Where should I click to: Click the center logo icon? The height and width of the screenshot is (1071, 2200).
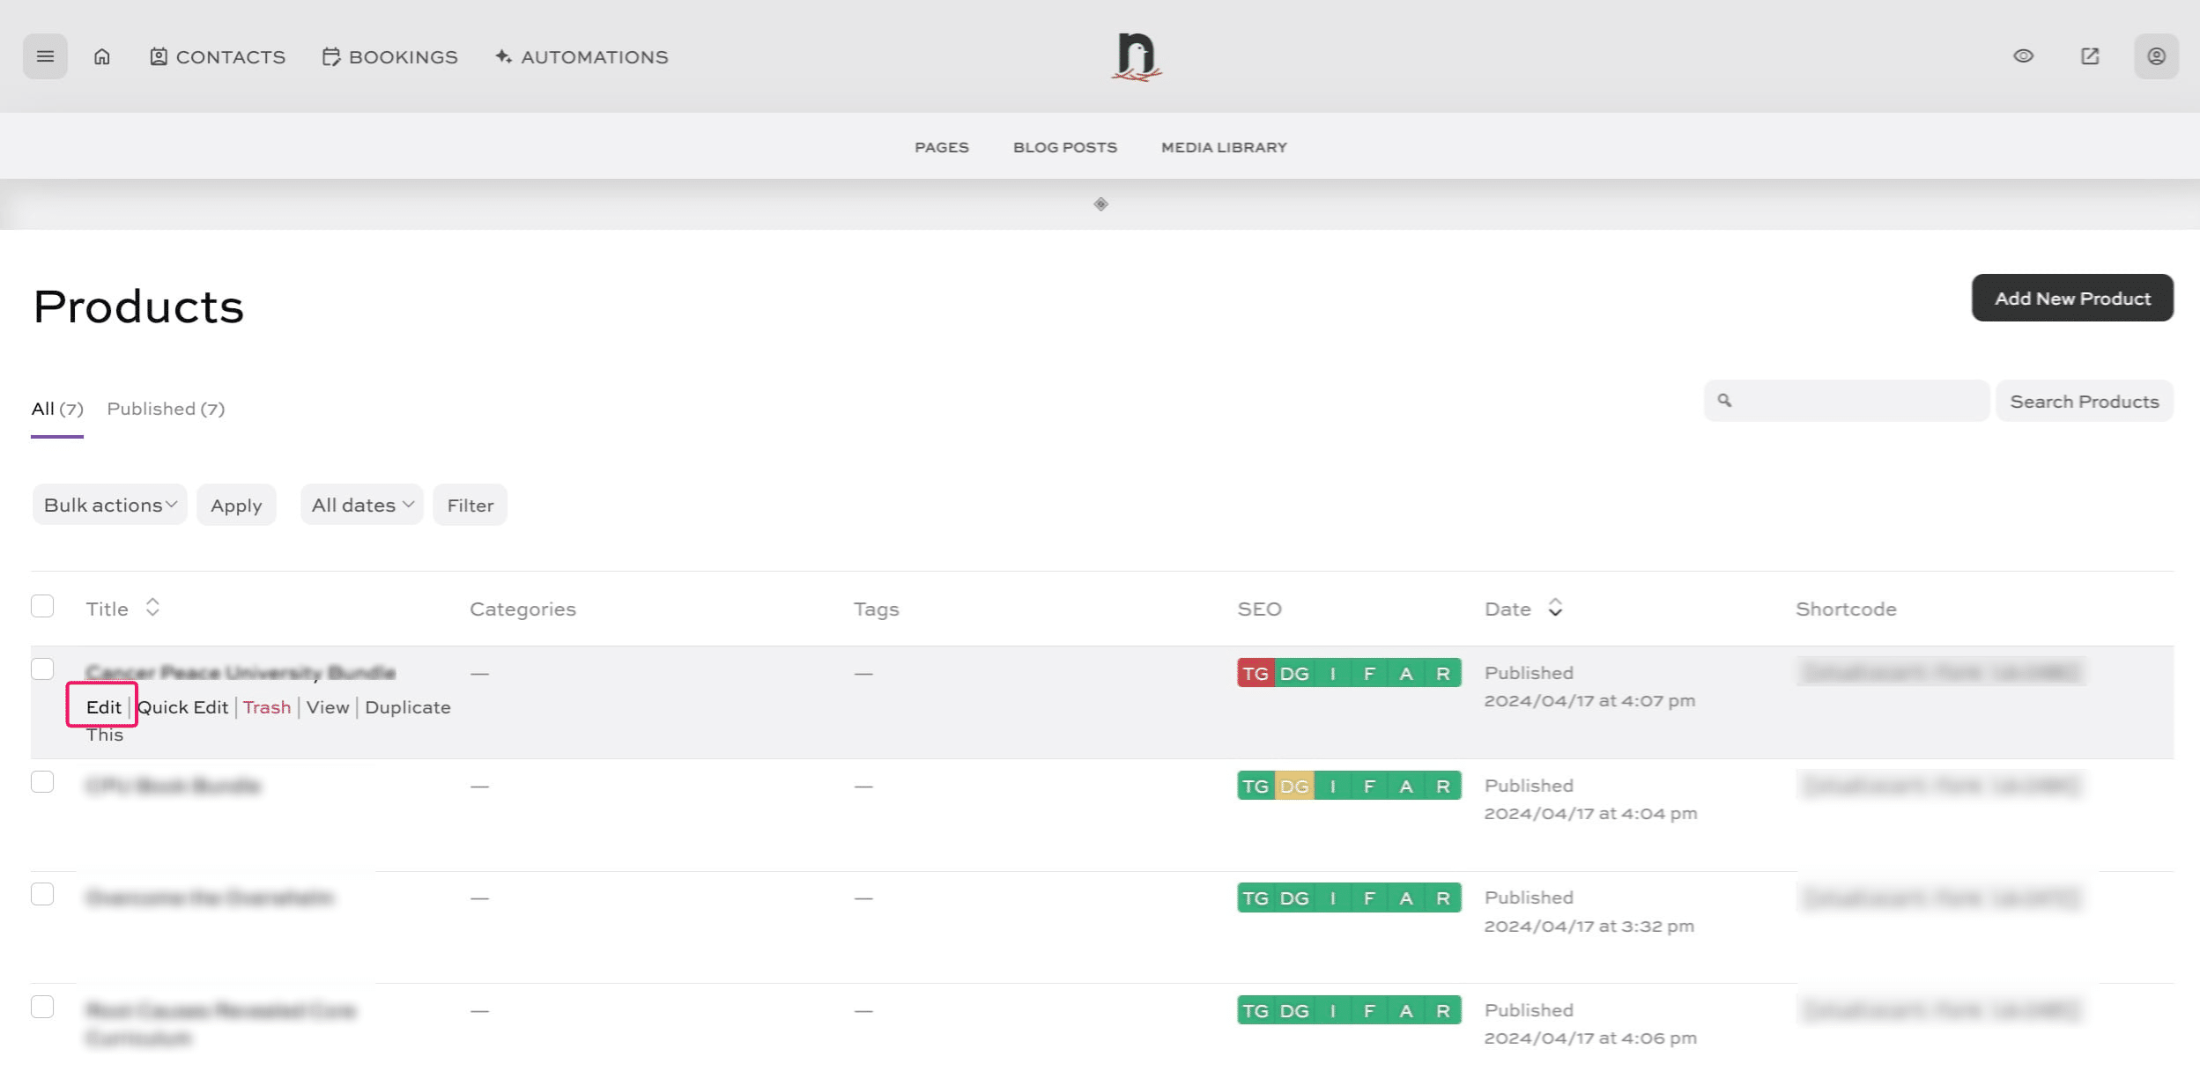1136,56
